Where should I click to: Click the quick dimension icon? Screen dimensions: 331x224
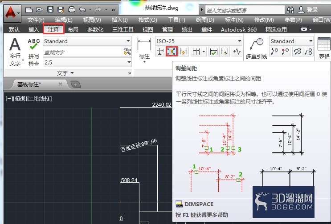(184, 52)
